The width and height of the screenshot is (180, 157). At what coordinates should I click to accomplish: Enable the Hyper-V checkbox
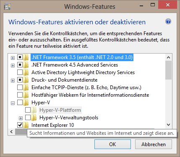(20, 103)
